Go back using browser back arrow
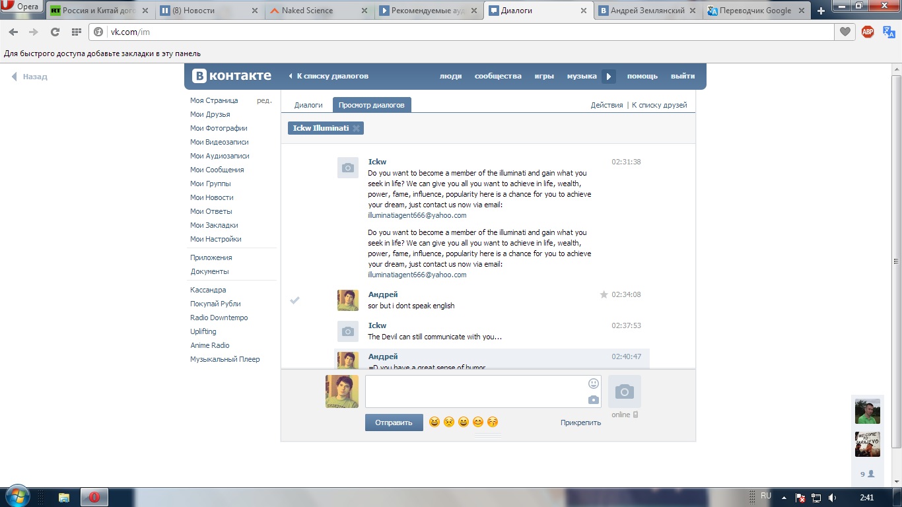This screenshot has height=507, width=902. tap(13, 32)
